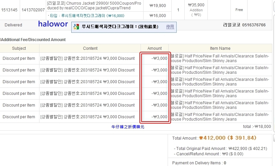Screen dimensions: 275x166
Task: Click the Addition (₩0) text
Action: tap(196, 12)
